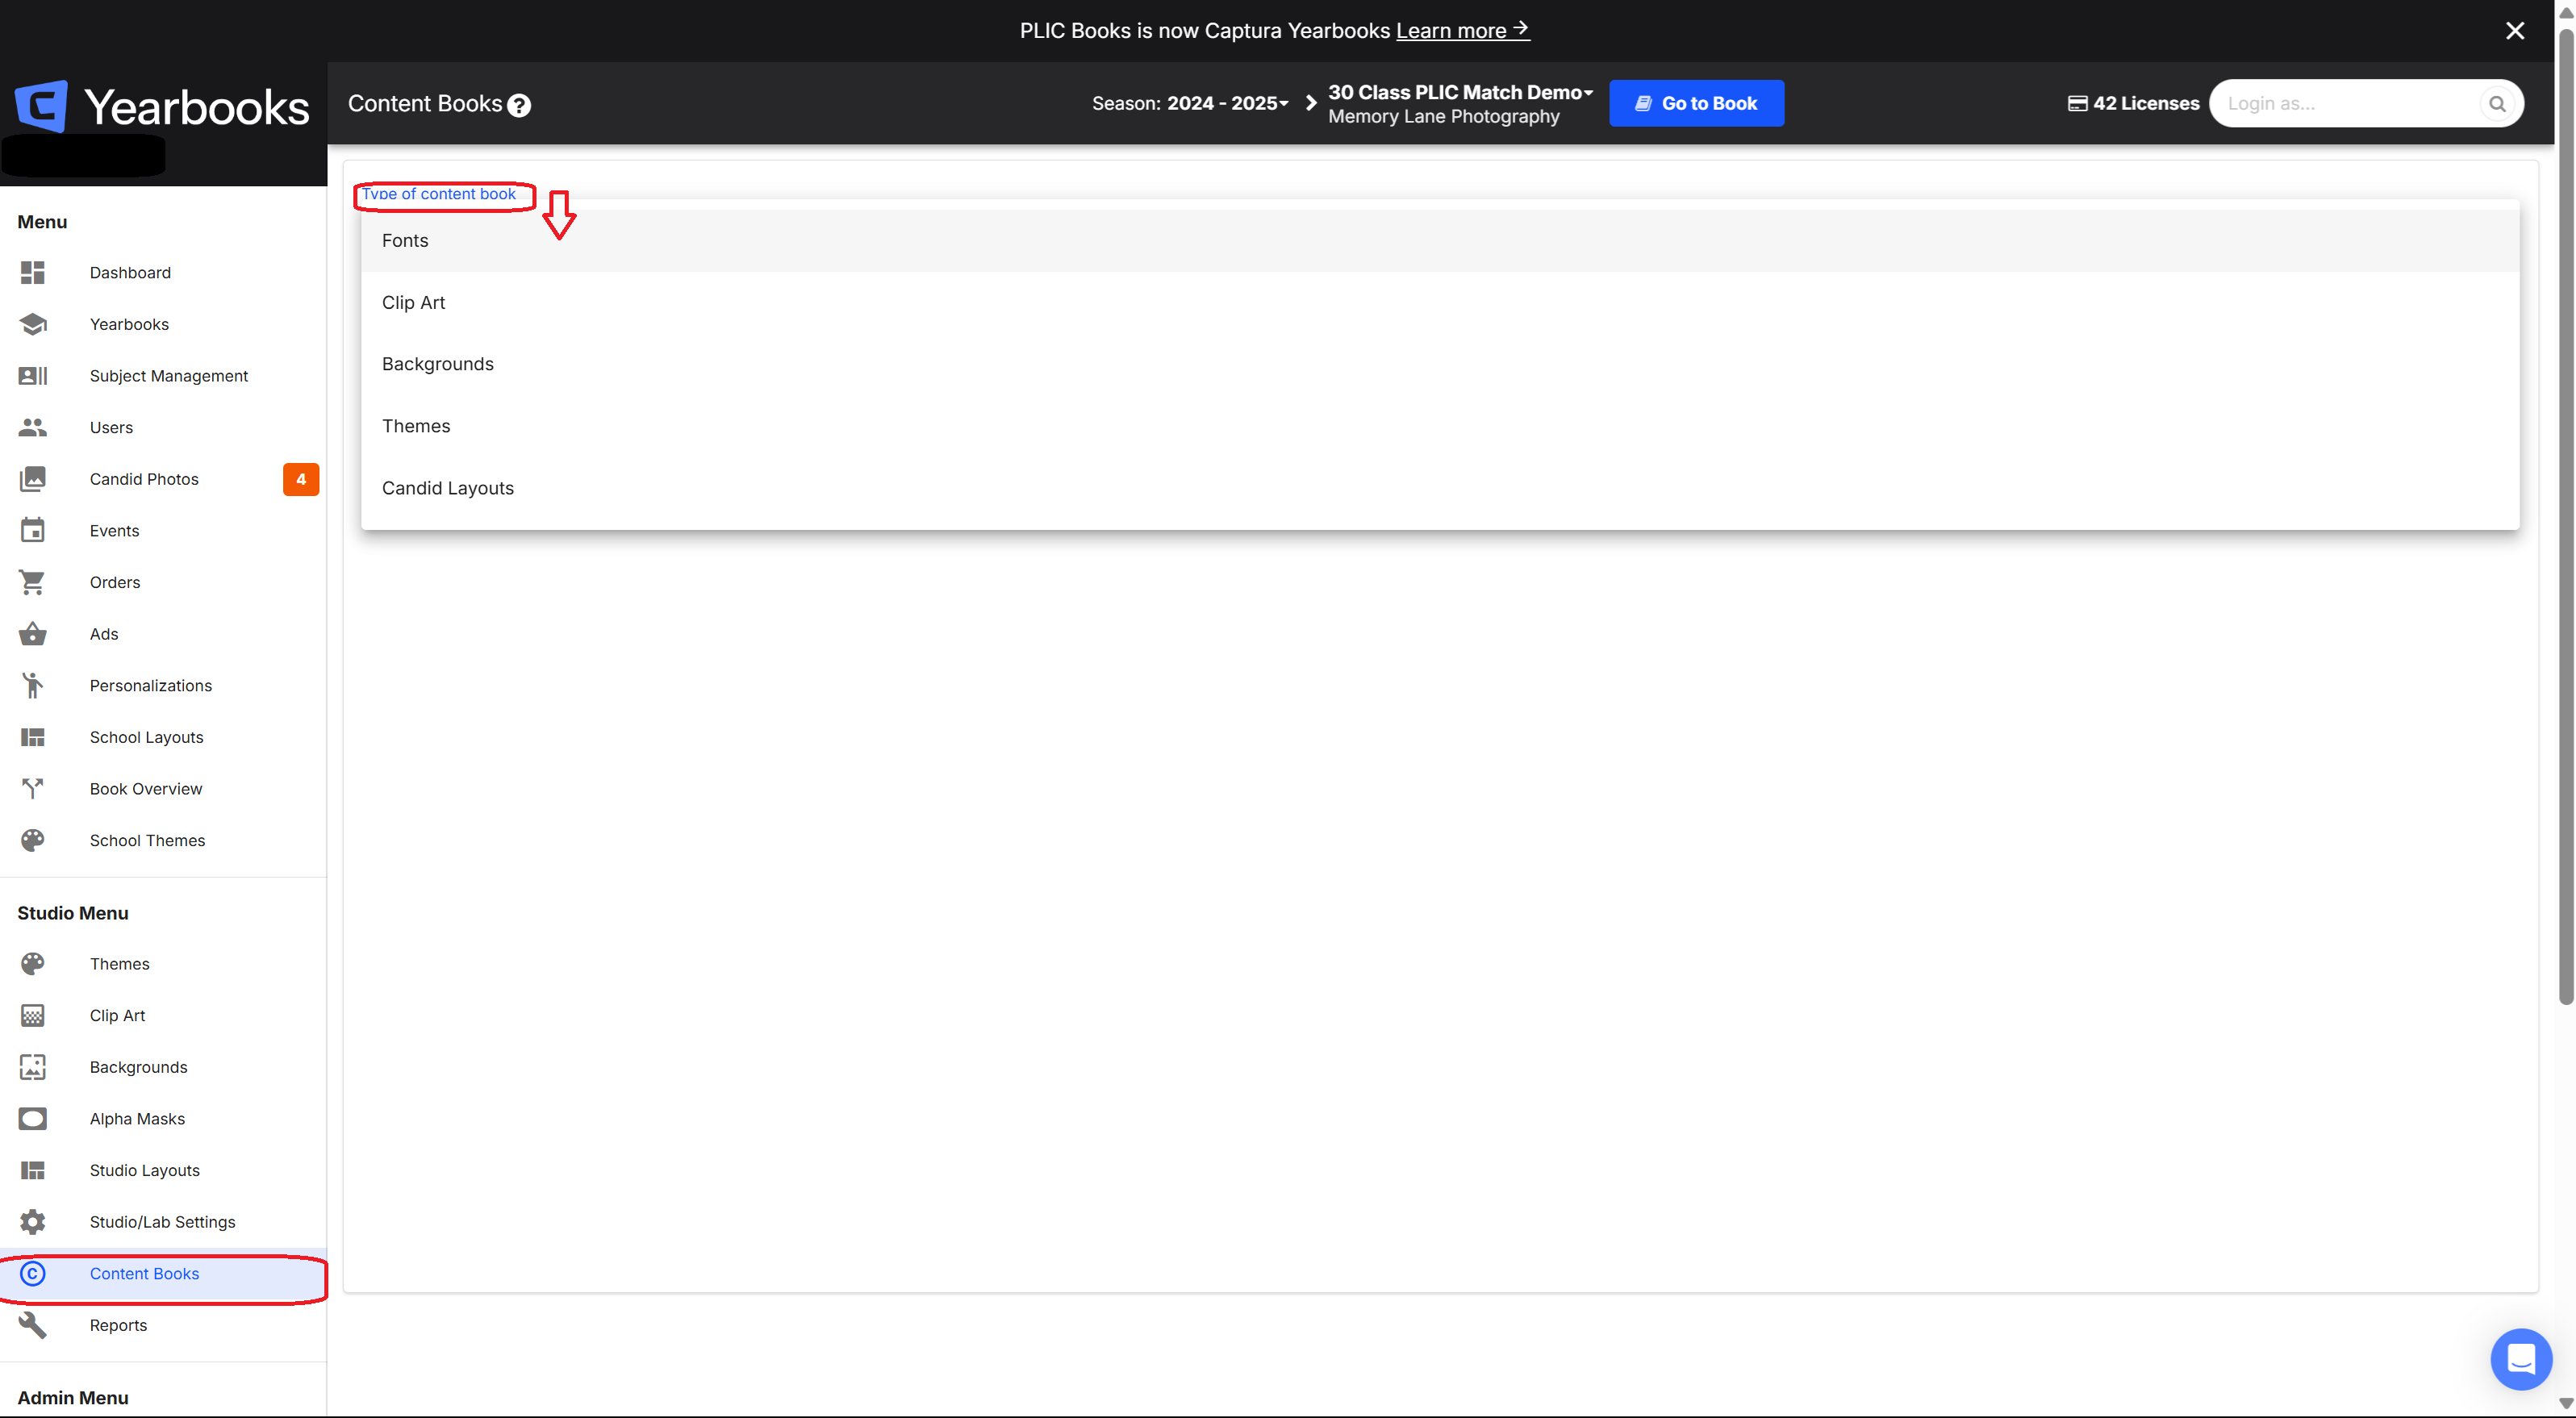Click the studio Clip Art icon
2576x1418 pixels.
pos(33,1015)
